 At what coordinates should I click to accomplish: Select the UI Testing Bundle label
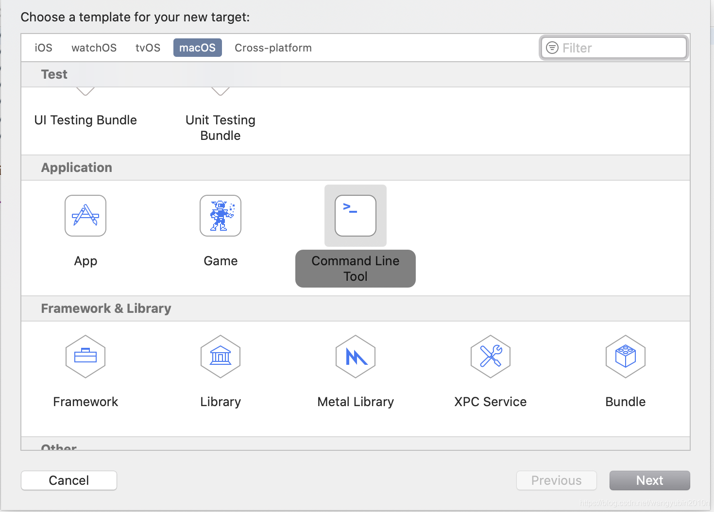(x=85, y=120)
